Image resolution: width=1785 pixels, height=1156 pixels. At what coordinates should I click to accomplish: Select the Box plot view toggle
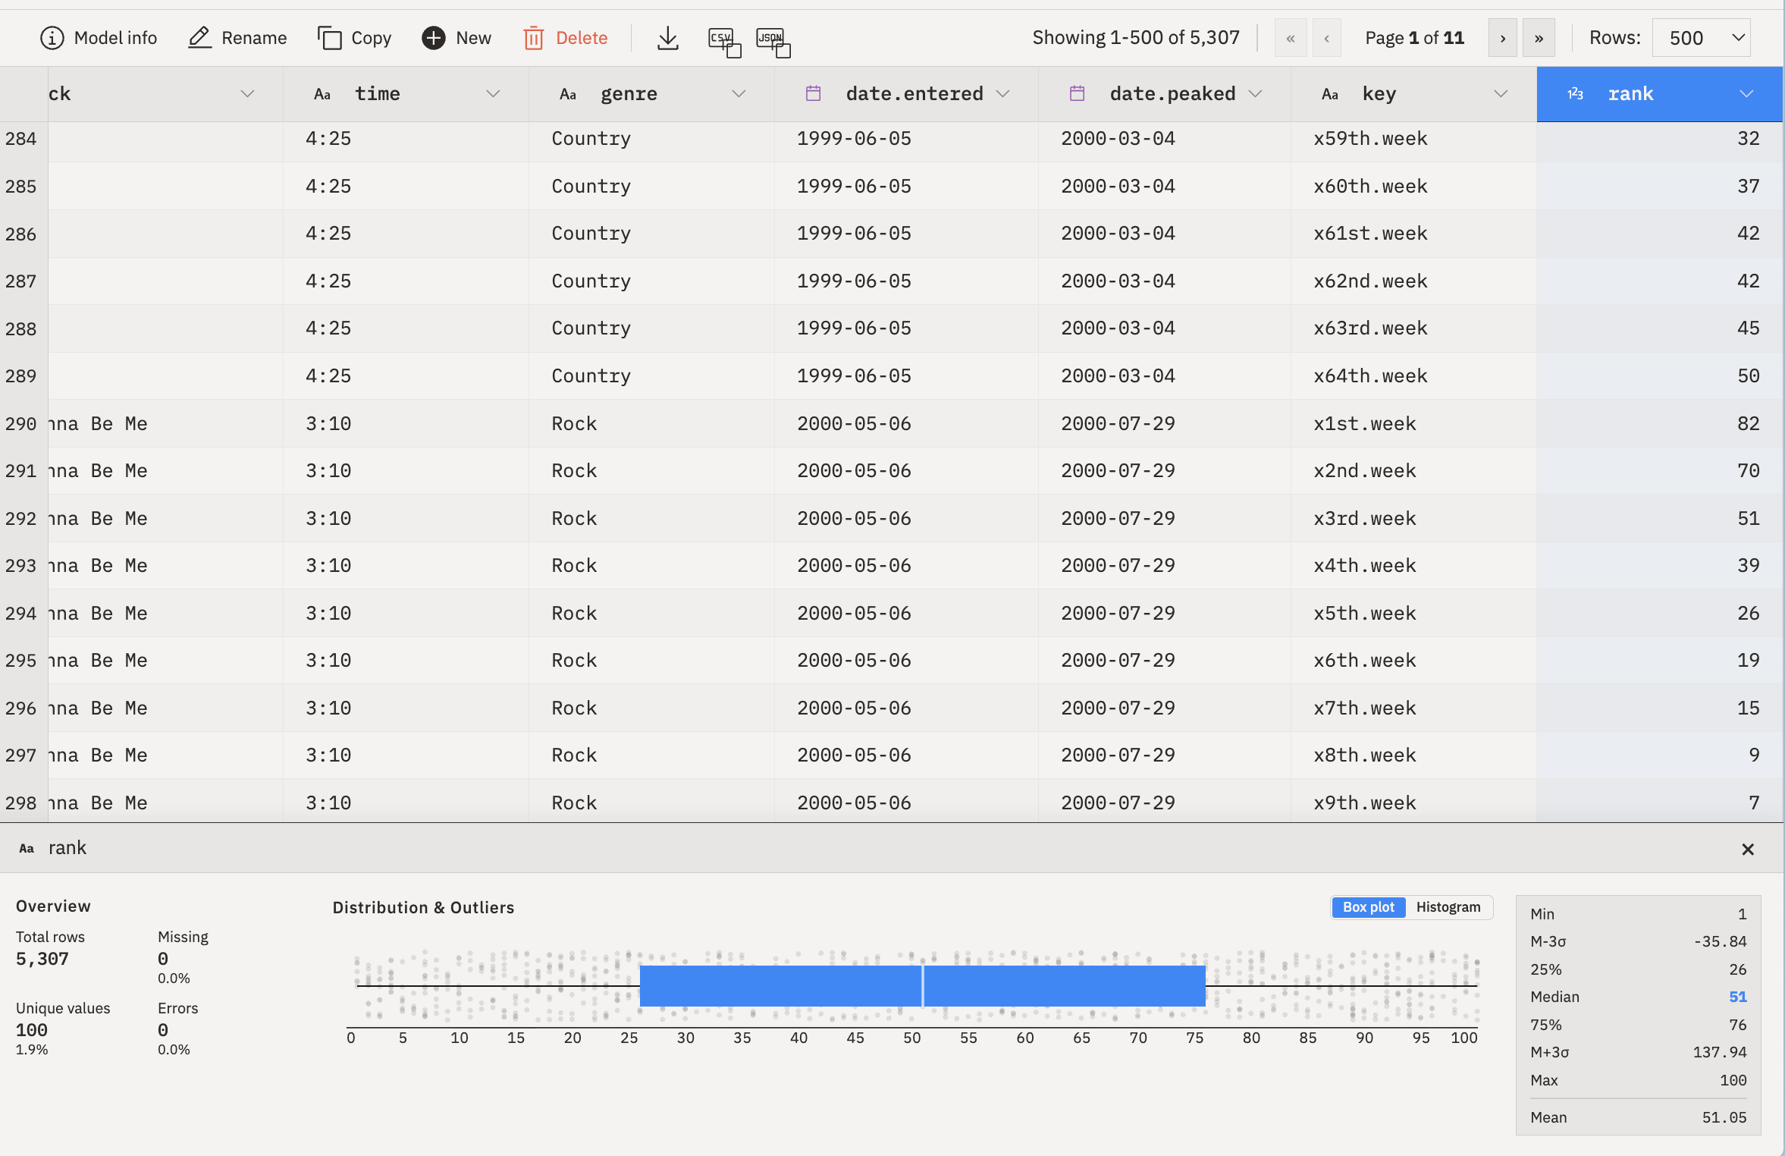point(1368,907)
